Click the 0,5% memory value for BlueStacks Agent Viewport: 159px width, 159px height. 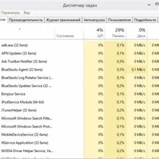click(120, 70)
